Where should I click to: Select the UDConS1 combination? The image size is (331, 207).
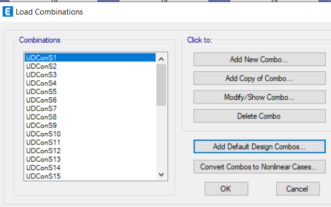coord(90,58)
